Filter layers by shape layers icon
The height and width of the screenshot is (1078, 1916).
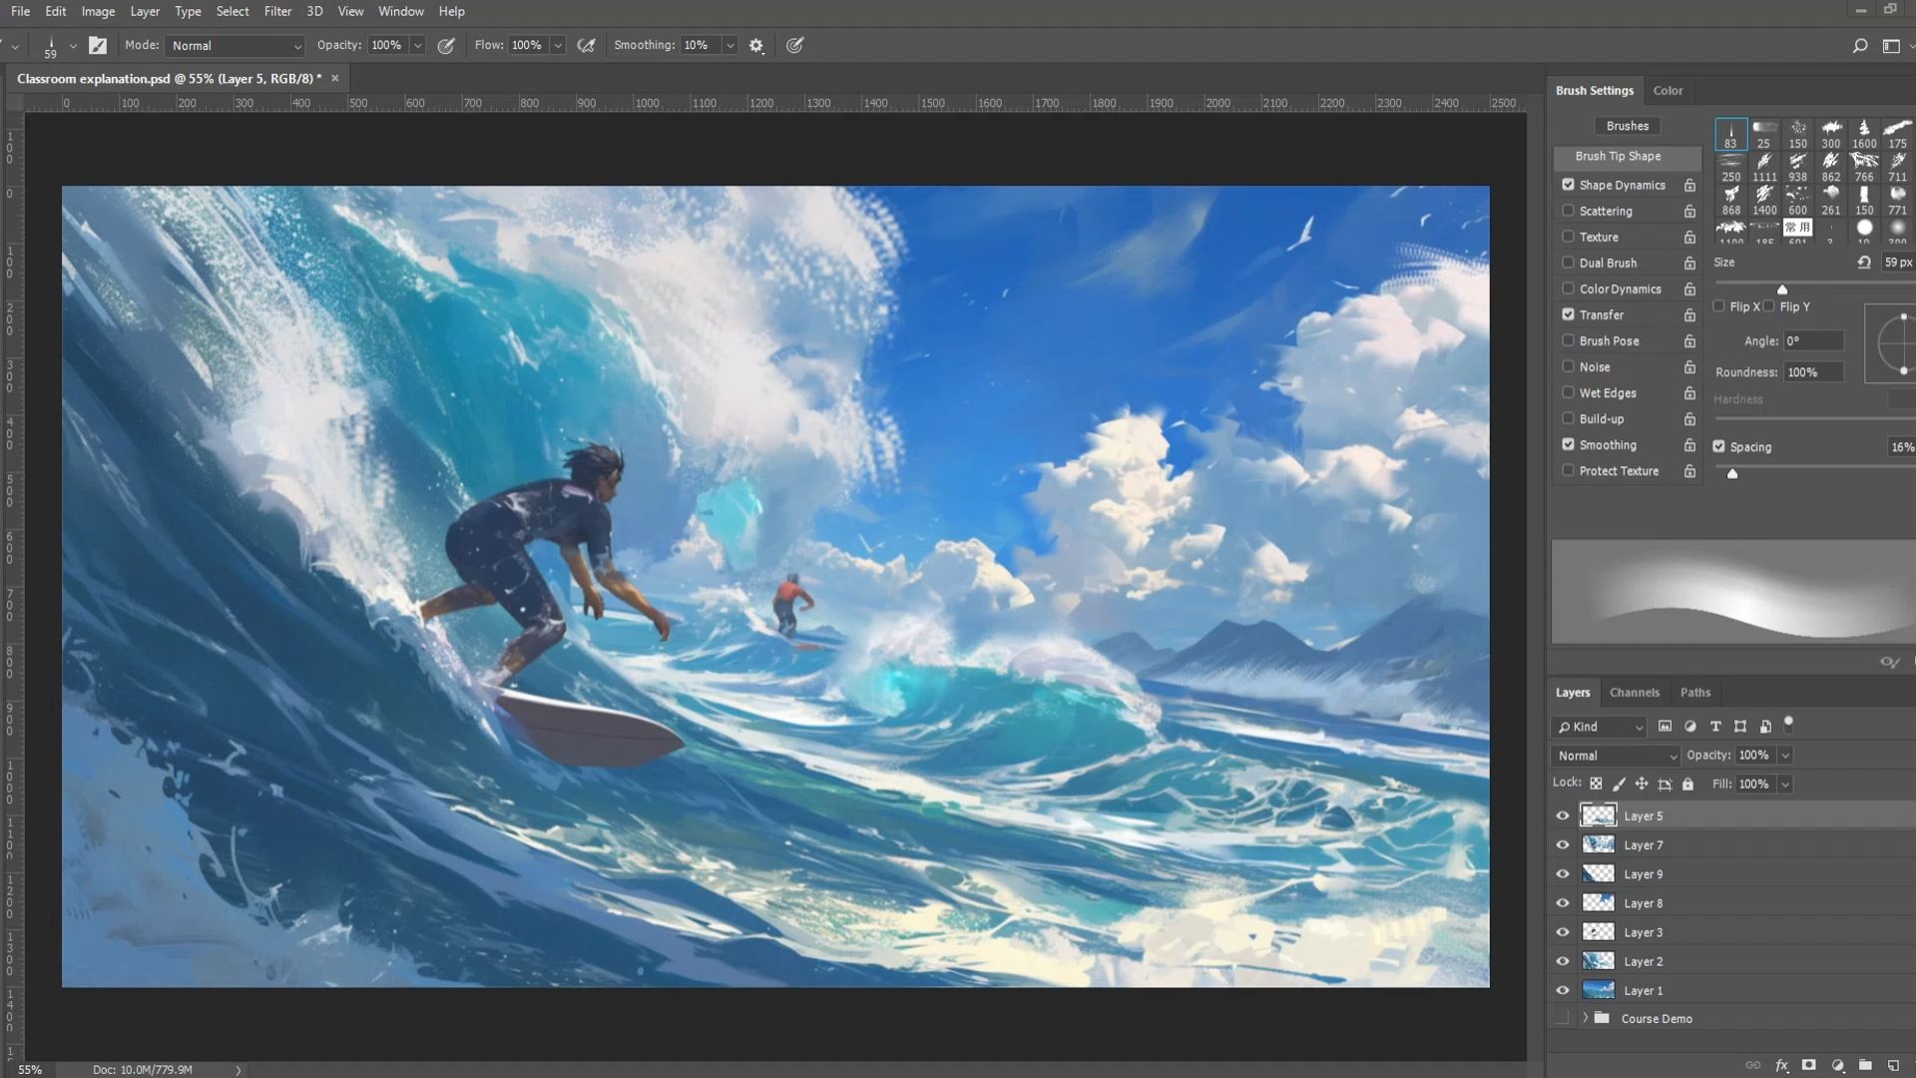click(1740, 727)
